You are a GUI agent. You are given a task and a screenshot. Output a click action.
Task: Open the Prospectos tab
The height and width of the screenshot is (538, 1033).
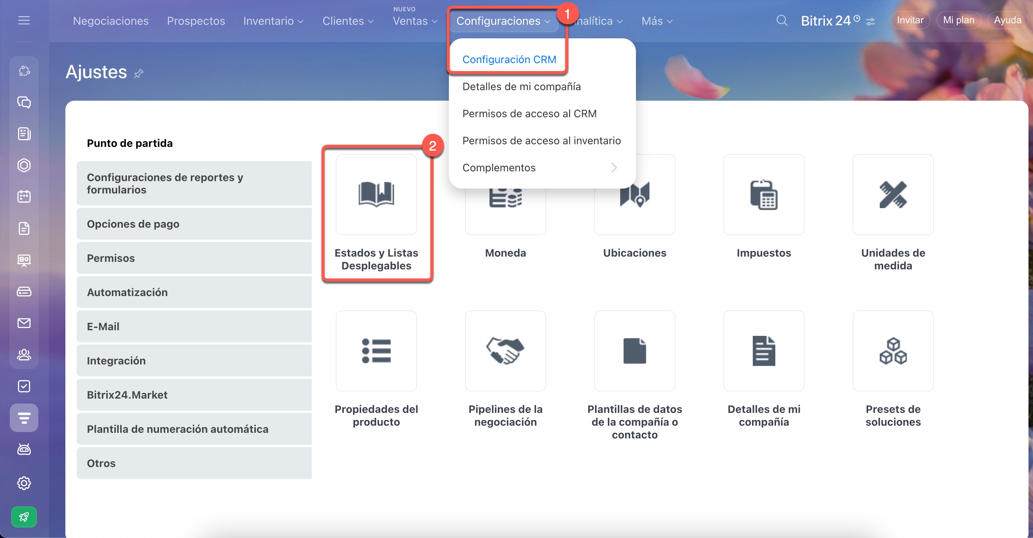coord(196,21)
